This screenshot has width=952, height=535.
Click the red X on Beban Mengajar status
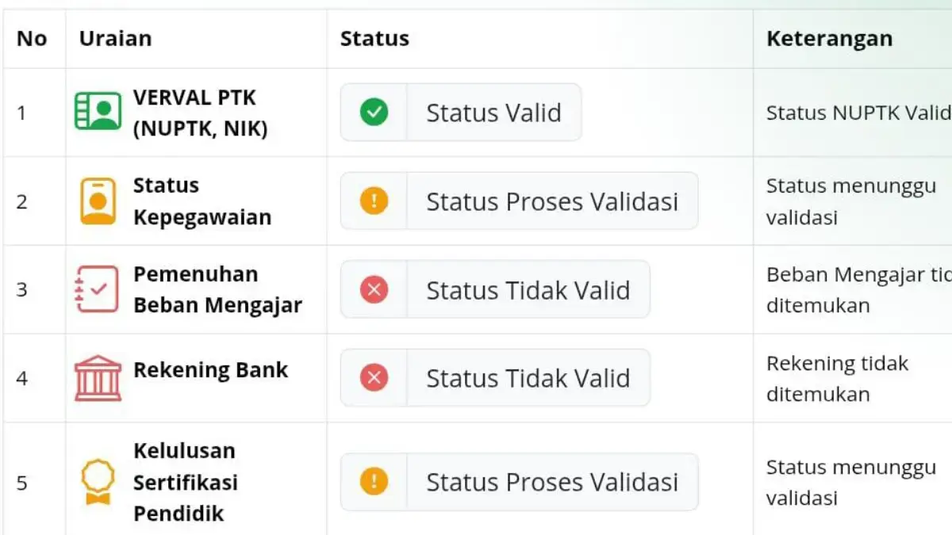373,289
